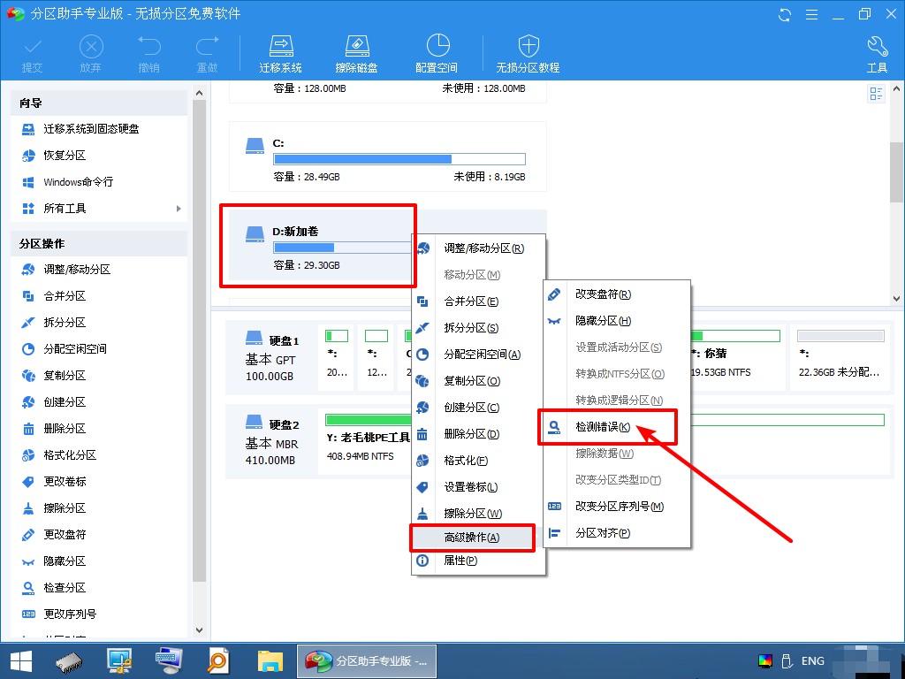905x679 pixels.
Task: Click the Windows命令行 sidebar icon
Action: pyautogui.click(x=27, y=182)
